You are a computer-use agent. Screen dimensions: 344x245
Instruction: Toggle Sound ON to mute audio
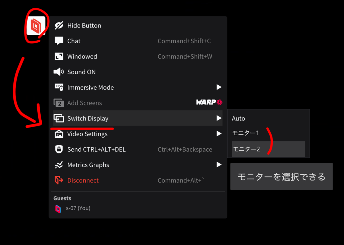(x=81, y=72)
